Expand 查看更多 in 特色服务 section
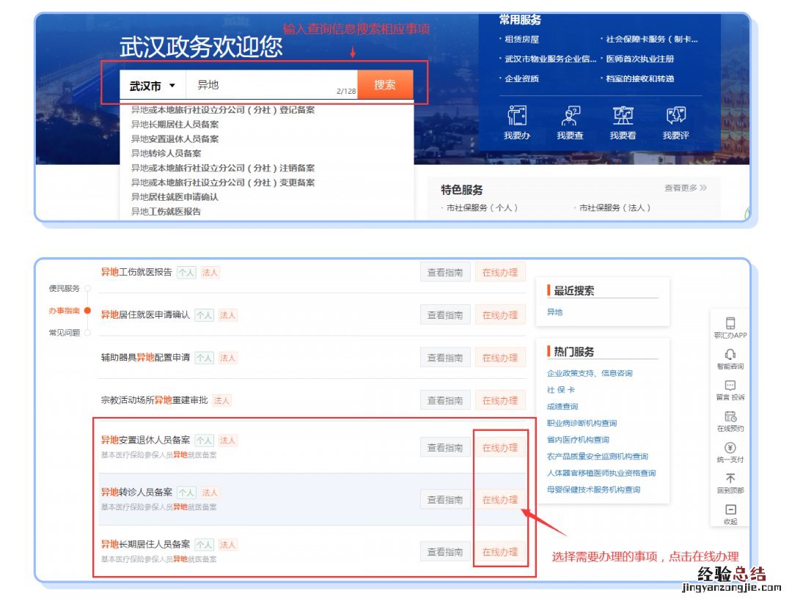This screenshot has width=792, height=601. coord(685,188)
